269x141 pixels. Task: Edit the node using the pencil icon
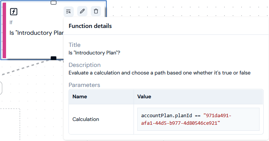point(82,11)
